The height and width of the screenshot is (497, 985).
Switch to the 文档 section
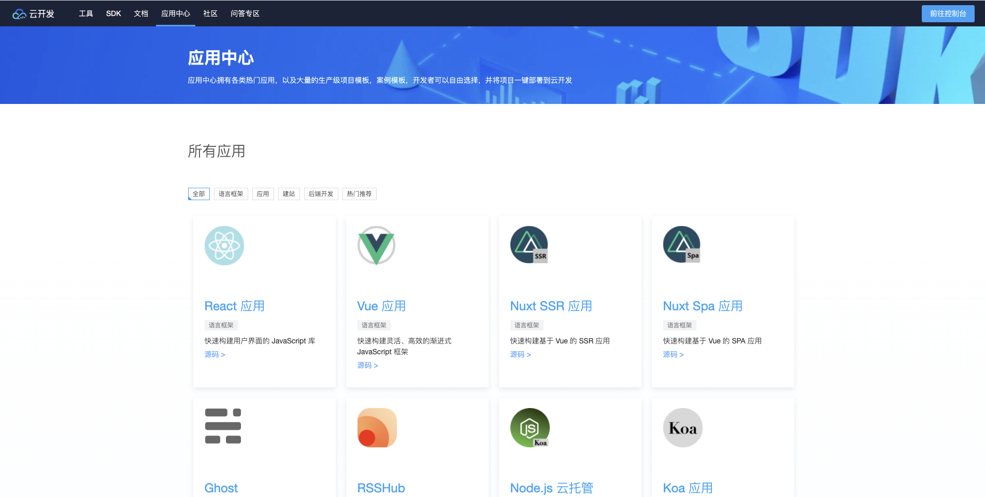(x=140, y=13)
